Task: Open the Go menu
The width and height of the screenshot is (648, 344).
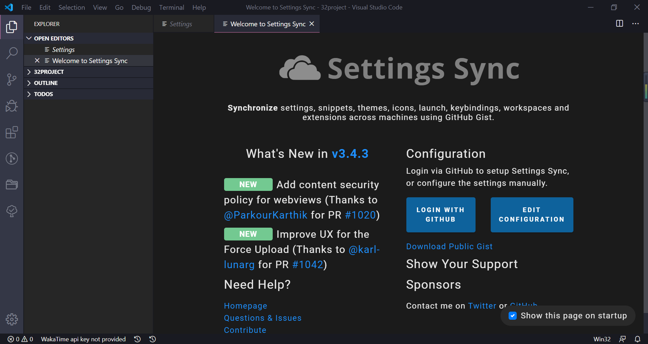Action: [119, 7]
